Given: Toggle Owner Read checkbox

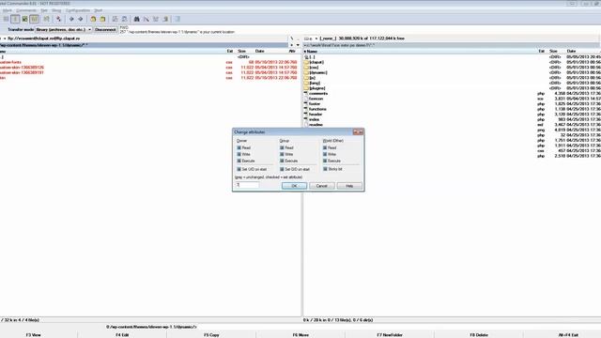Looking at the screenshot, I should click(x=239, y=147).
